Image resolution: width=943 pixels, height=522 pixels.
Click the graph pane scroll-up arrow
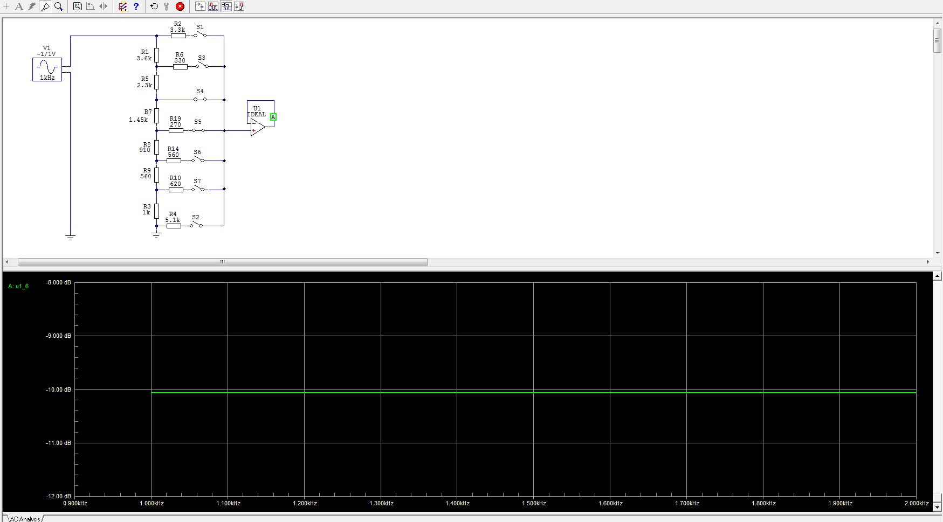point(937,276)
